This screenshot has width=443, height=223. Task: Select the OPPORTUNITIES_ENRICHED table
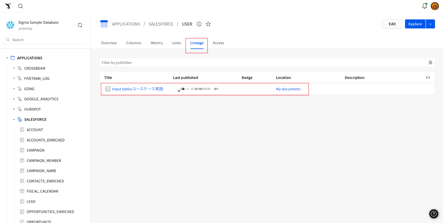[50, 212]
